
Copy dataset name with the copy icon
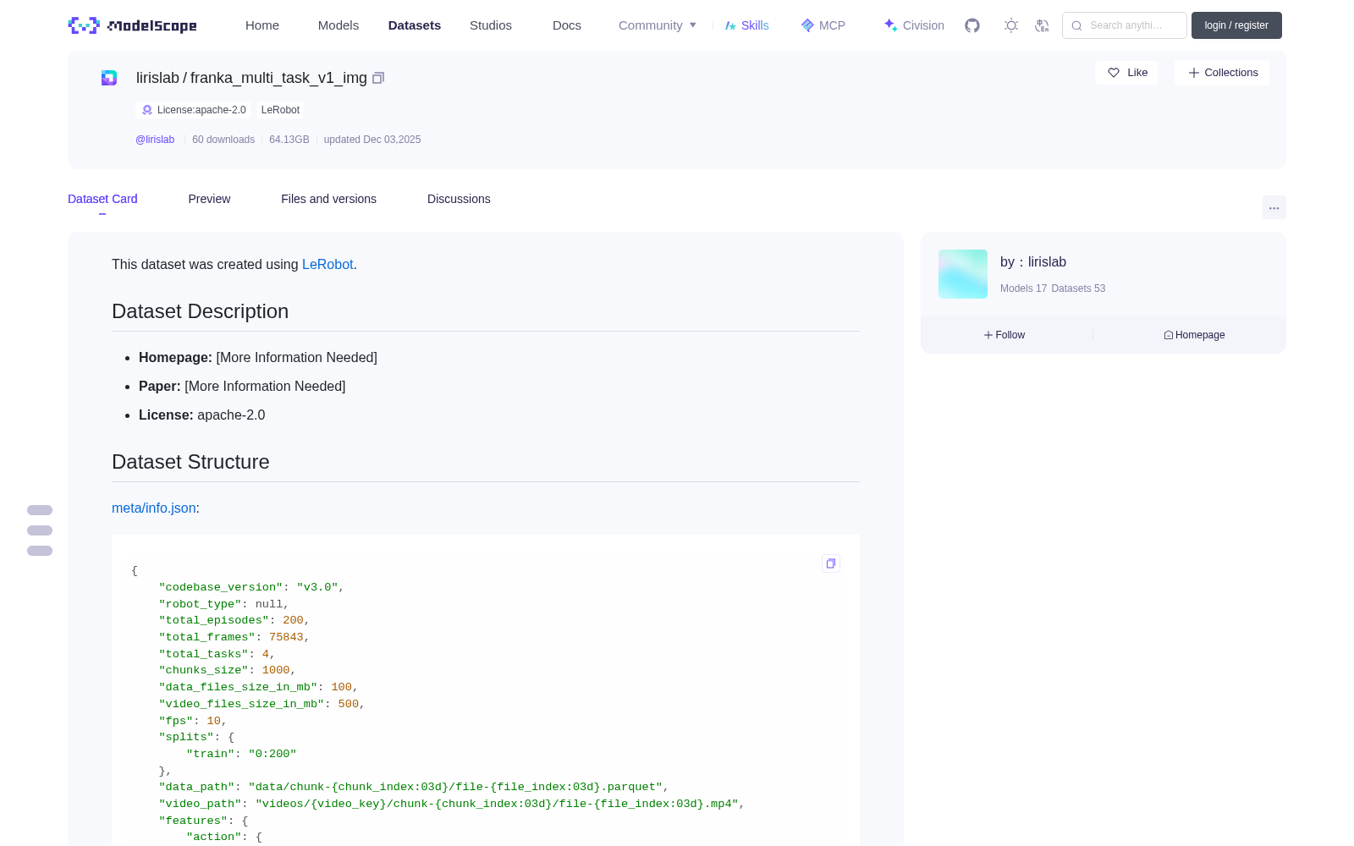point(378,78)
